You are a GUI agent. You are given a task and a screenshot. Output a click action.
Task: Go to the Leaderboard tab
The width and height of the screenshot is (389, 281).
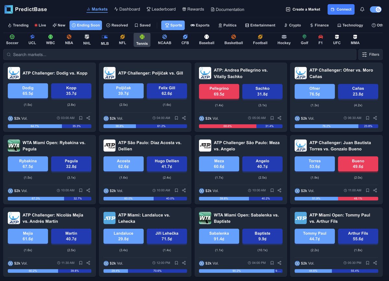(x=161, y=9)
